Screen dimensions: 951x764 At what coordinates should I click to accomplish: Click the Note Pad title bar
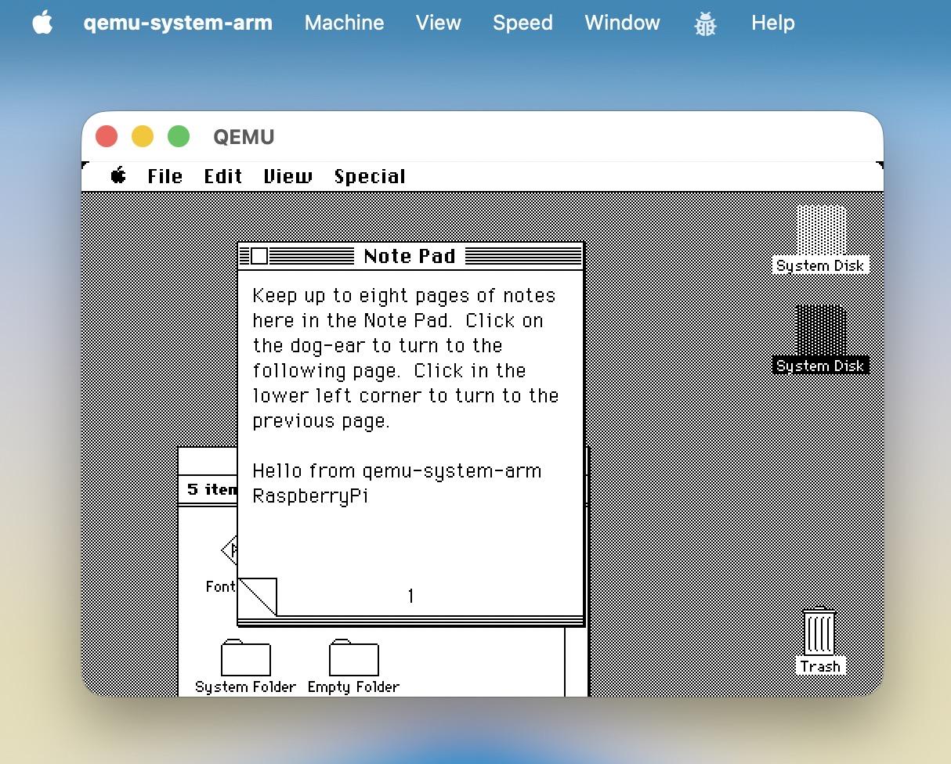click(x=410, y=256)
